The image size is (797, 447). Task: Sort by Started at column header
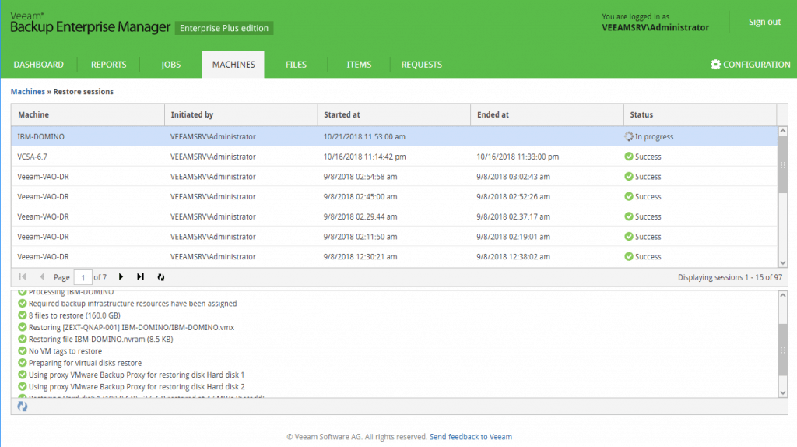pos(394,115)
